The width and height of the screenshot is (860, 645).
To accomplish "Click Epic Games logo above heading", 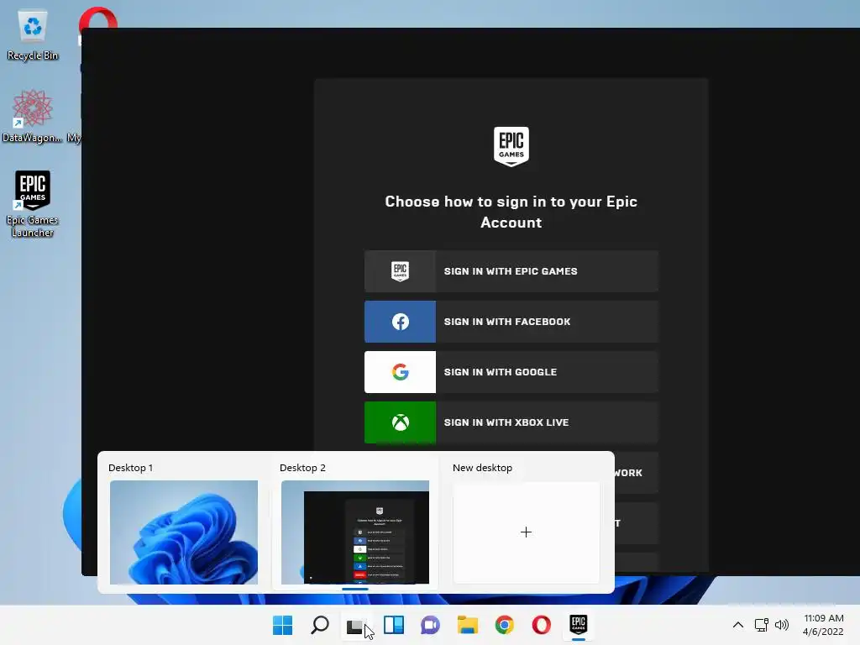I will [x=511, y=146].
